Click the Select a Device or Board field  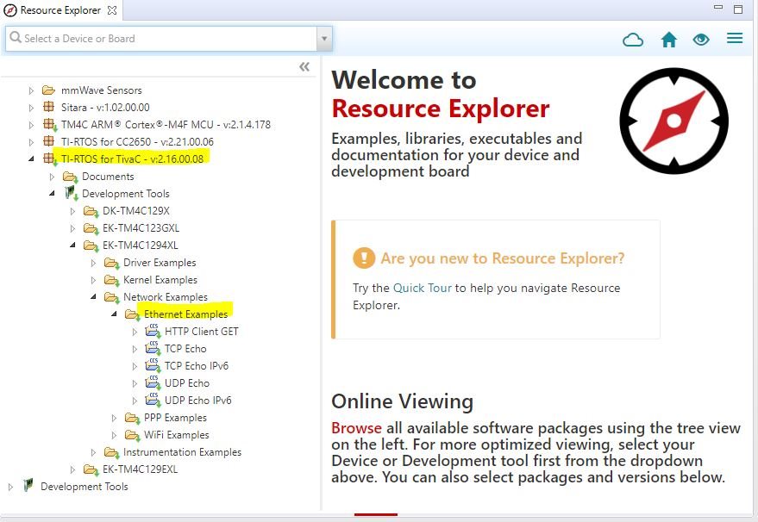click(x=162, y=39)
